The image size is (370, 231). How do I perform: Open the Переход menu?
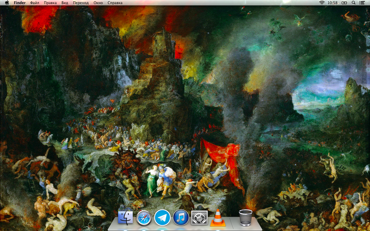point(81,3)
